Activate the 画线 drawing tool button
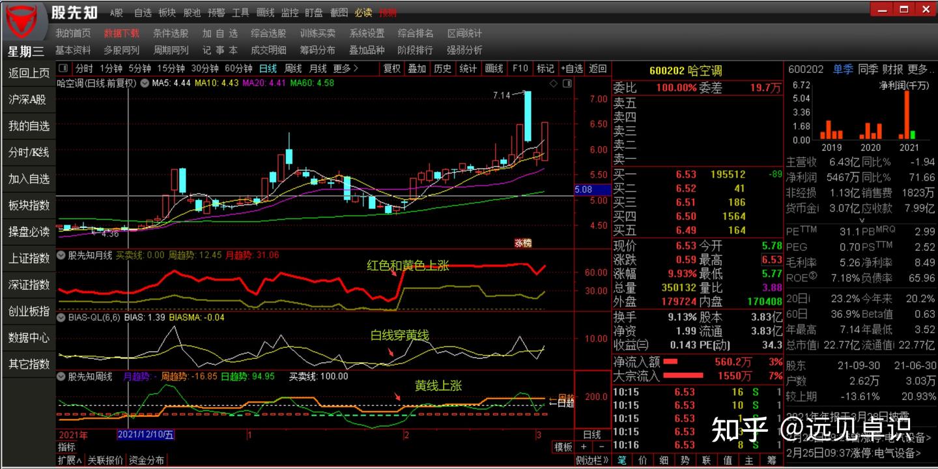938x469 pixels. [x=494, y=68]
